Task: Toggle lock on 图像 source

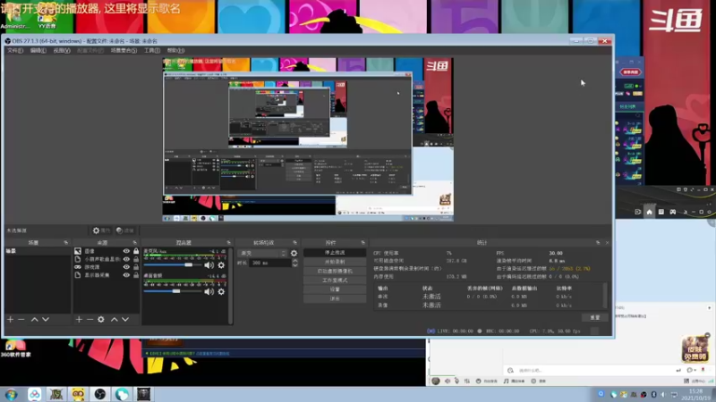Action: [x=136, y=251]
